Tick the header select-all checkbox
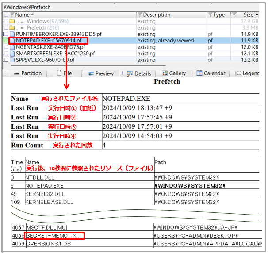 pos(6,15)
